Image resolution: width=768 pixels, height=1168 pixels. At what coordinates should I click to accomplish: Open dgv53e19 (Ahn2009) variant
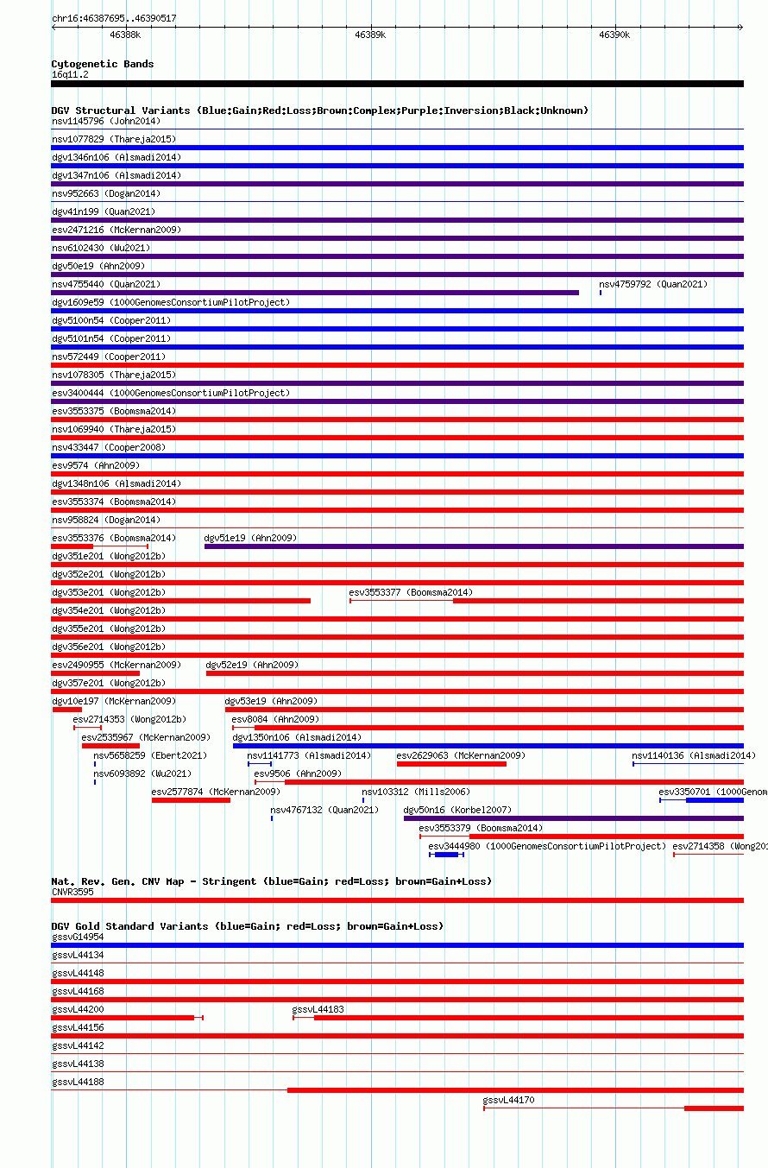coord(271,701)
